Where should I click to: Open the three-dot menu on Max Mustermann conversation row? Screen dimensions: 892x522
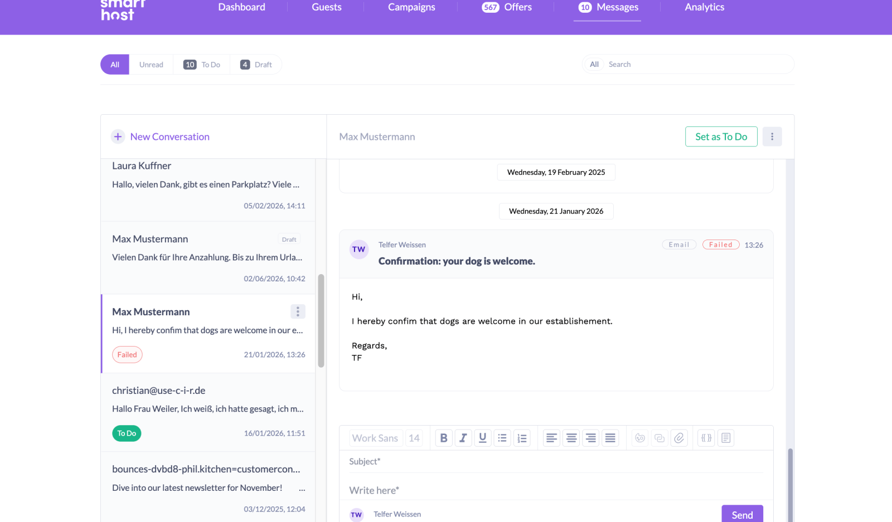[298, 311]
